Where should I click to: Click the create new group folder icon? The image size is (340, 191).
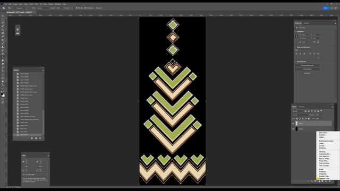coord(322,181)
